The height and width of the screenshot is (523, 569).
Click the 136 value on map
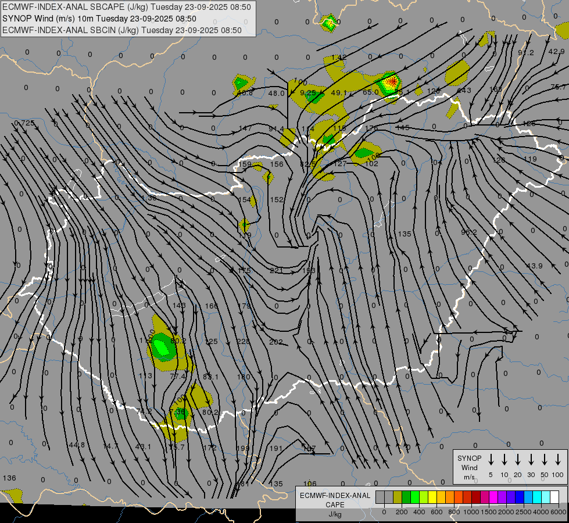(9, 478)
